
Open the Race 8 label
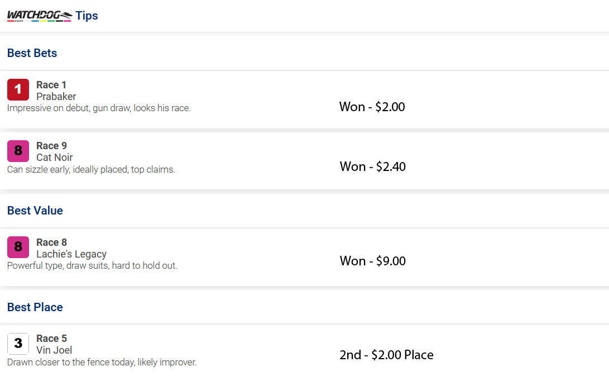[x=52, y=242]
